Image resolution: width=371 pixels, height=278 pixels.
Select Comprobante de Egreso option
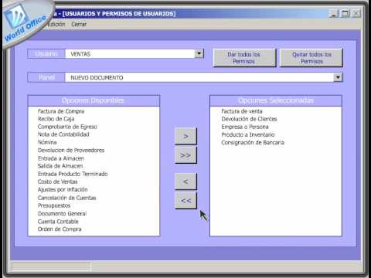click(67, 127)
